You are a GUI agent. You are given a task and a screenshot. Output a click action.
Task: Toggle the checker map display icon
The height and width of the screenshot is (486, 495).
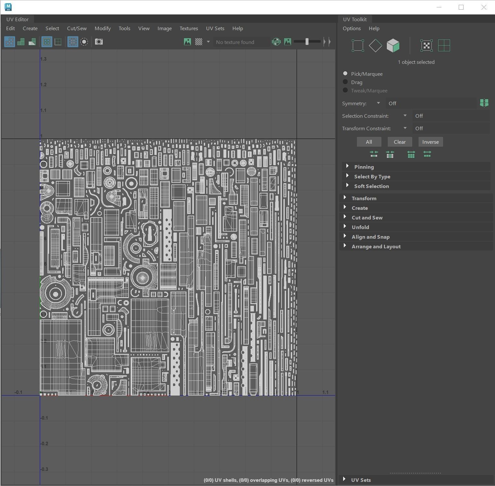(199, 42)
